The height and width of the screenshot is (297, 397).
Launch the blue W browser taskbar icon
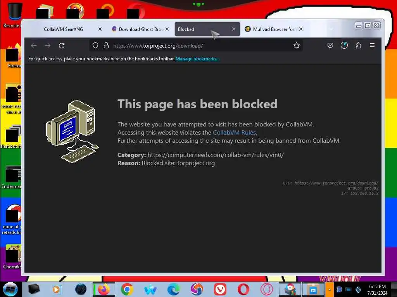tap(150, 290)
